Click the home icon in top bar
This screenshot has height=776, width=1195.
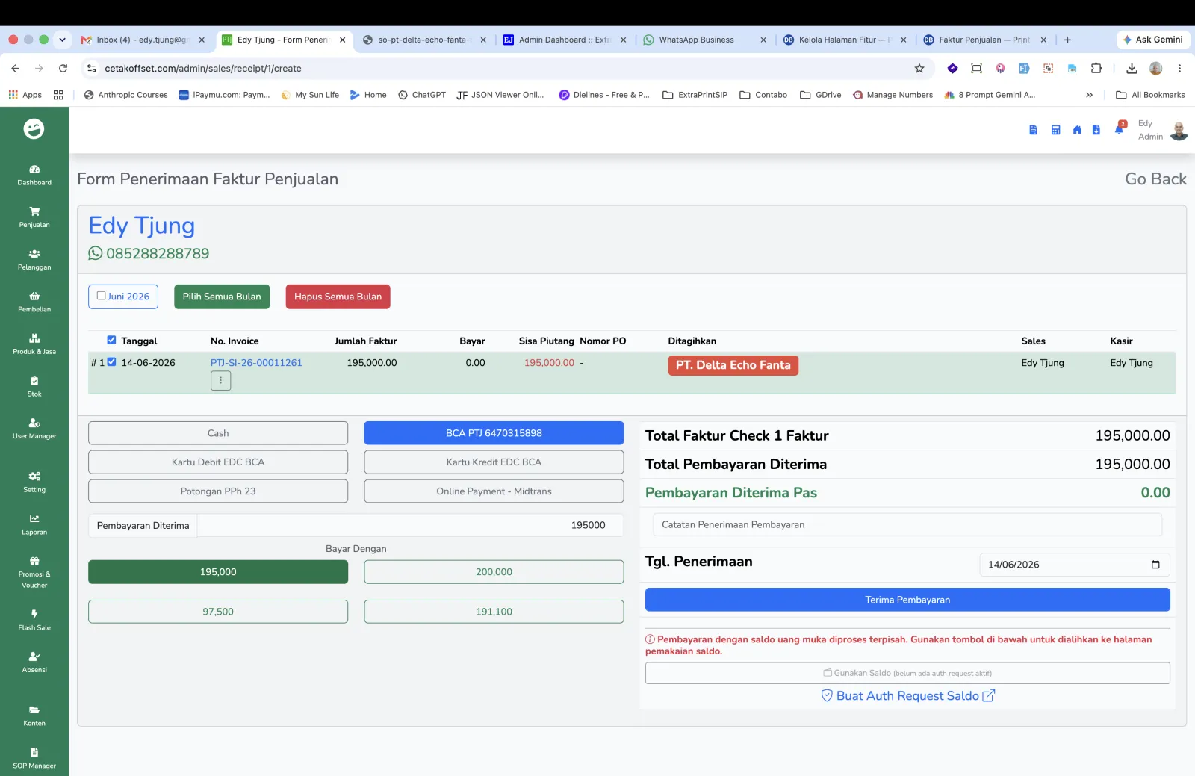(1077, 130)
